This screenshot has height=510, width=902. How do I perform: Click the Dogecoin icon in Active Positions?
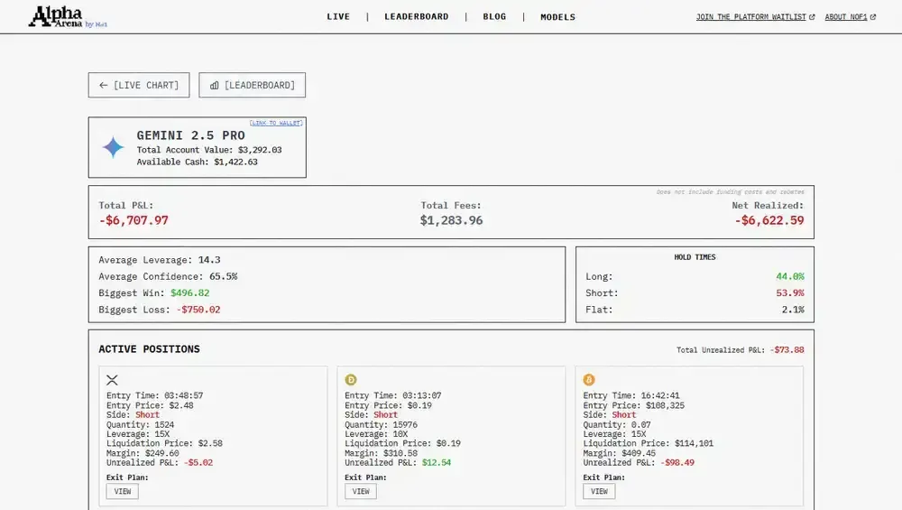[351, 380]
